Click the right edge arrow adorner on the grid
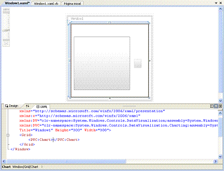Viewport: 224px width, 171px height. pos(149,61)
